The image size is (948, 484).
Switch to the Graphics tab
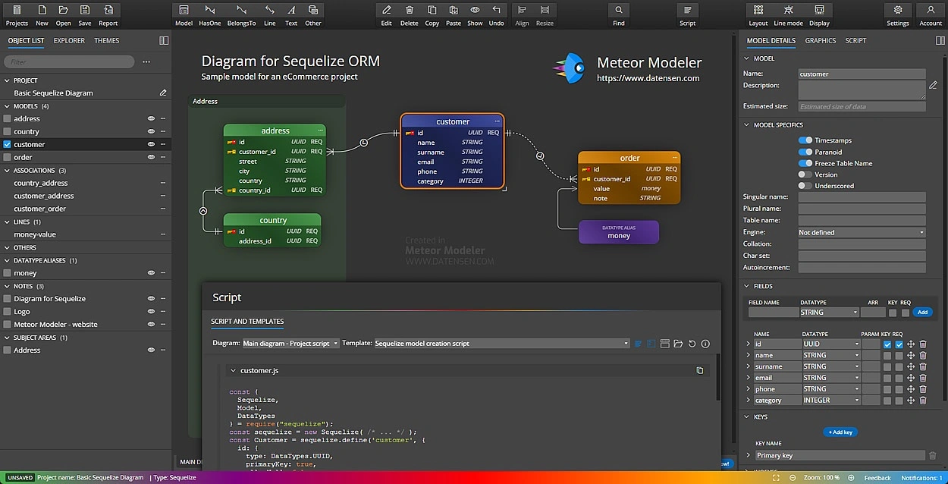[820, 40]
